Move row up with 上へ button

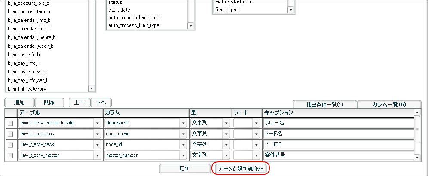(x=79, y=103)
